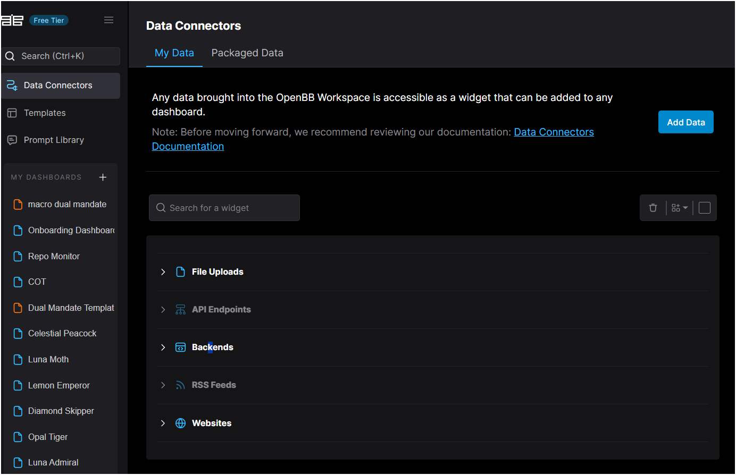The height and width of the screenshot is (475, 736).
Task: Open the Onboarding Dashboard entry
Action: click(x=71, y=230)
